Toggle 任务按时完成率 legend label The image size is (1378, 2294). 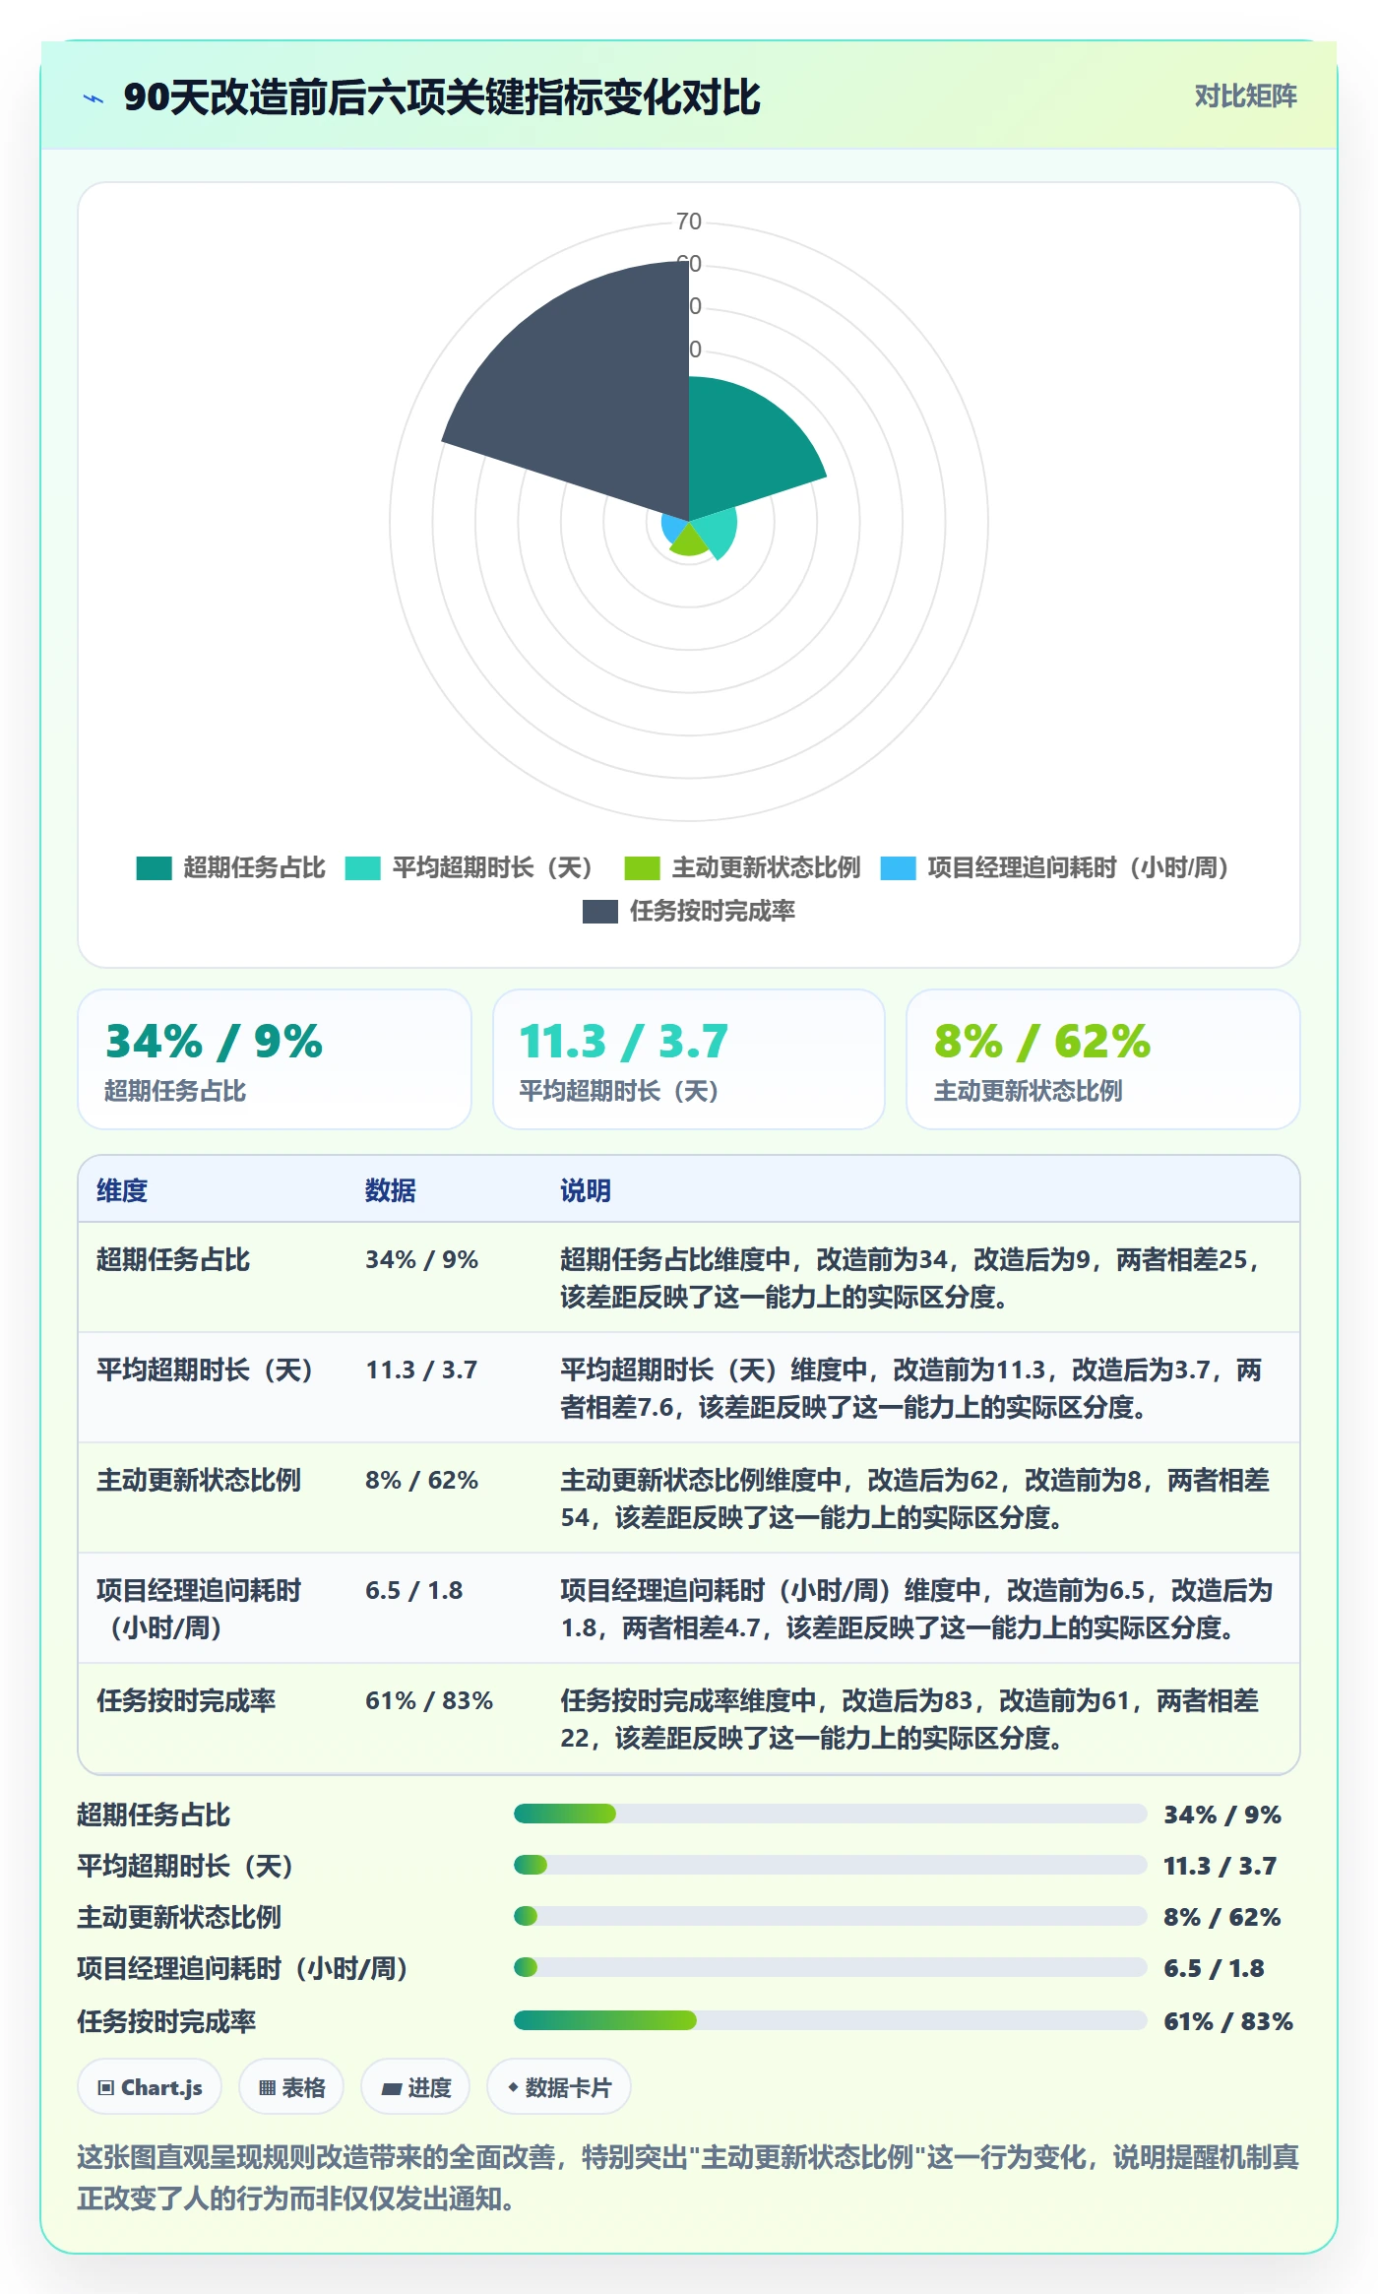coord(713,912)
